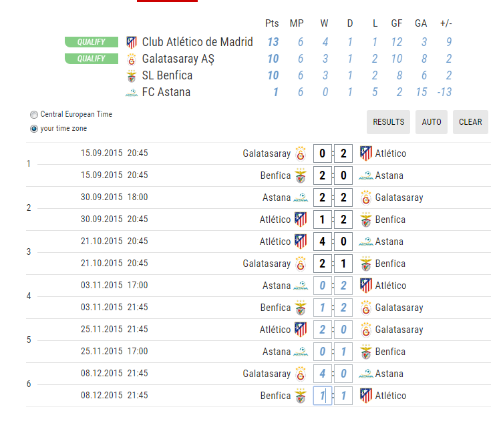The width and height of the screenshot is (499, 425).
Task: Click Astana home score on 03.11.2015
Action: 323,286
